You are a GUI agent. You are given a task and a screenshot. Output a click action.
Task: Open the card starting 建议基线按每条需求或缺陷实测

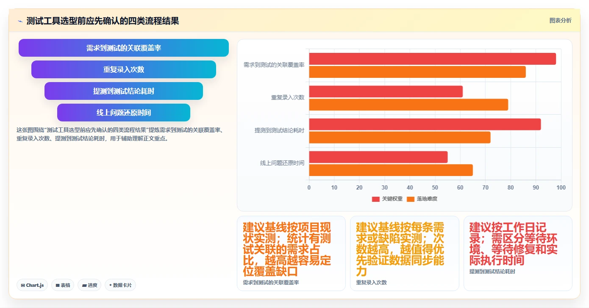(x=404, y=253)
